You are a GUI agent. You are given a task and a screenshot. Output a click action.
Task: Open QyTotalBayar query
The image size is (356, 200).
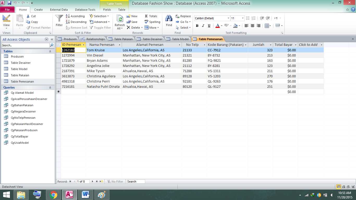20,136
